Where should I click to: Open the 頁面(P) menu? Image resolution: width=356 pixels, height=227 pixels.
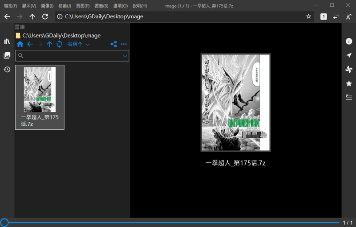(83, 6)
